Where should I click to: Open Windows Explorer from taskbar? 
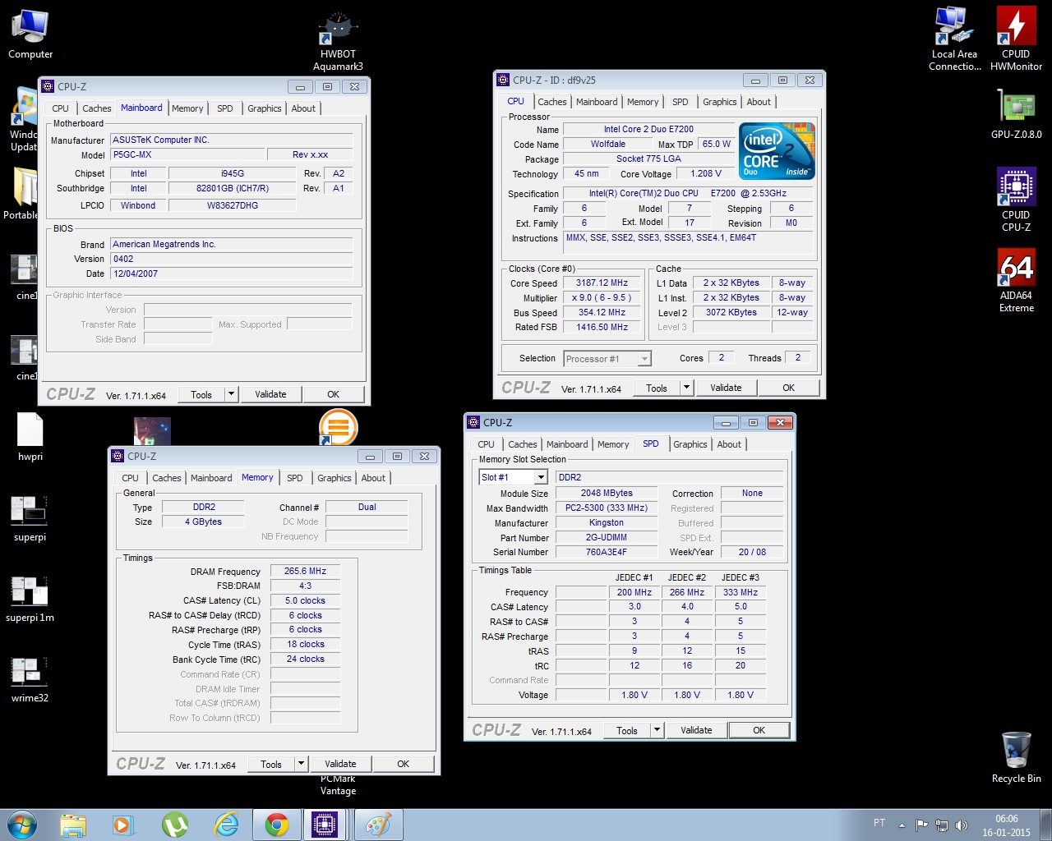point(73,825)
